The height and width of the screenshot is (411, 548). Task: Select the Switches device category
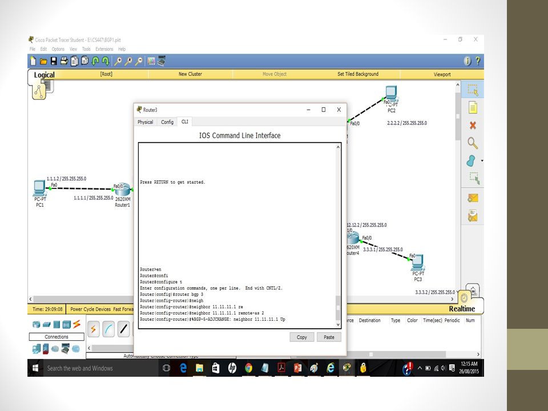click(46, 325)
